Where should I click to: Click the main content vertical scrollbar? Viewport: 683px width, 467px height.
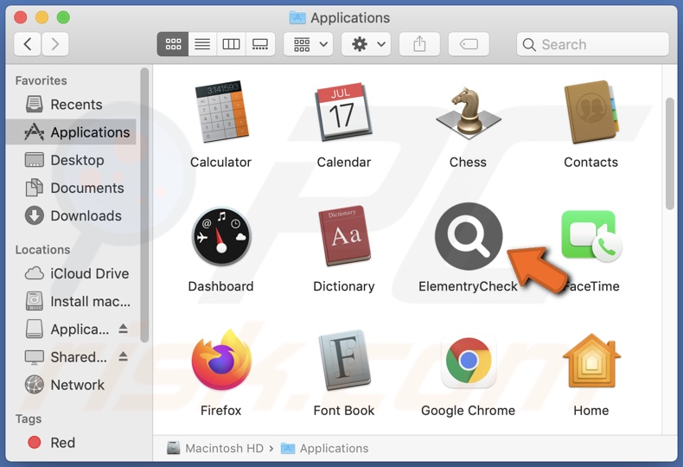pos(670,154)
